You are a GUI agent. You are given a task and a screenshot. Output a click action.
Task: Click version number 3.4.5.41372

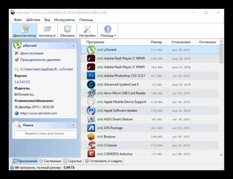[x=22, y=82]
